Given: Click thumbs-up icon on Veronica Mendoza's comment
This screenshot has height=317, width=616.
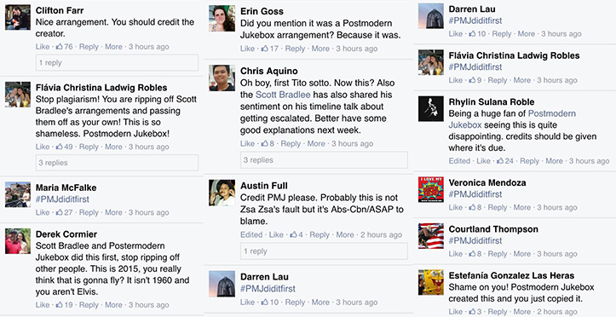Looking at the screenshot, I should tap(472, 207).
